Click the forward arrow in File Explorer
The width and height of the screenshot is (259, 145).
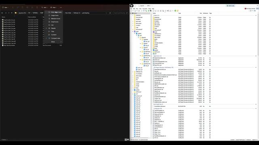pos(6,13)
